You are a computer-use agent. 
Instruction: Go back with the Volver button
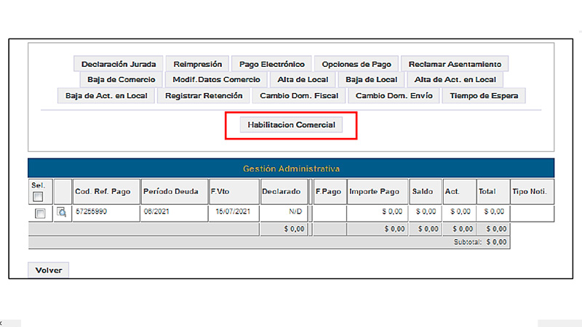click(x=49, y=270)
